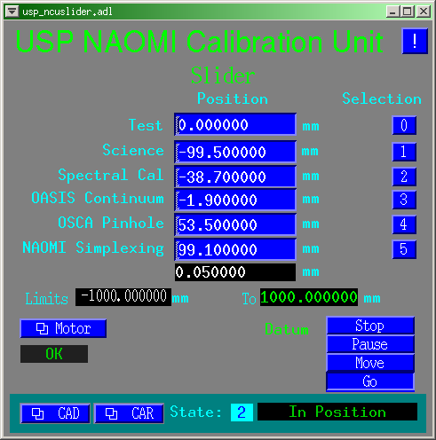Click the Move button
The height and width of the screenshot is (440, 436).
(x=370, y=363)
